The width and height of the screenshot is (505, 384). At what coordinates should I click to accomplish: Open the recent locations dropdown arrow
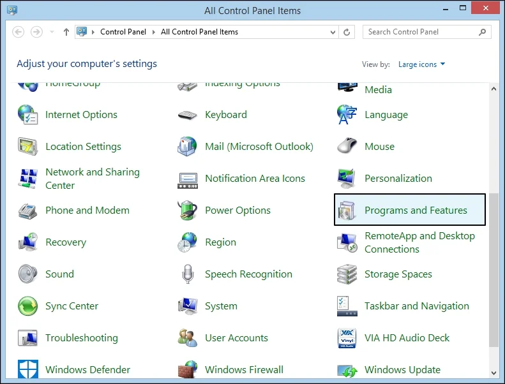(52, 32)
